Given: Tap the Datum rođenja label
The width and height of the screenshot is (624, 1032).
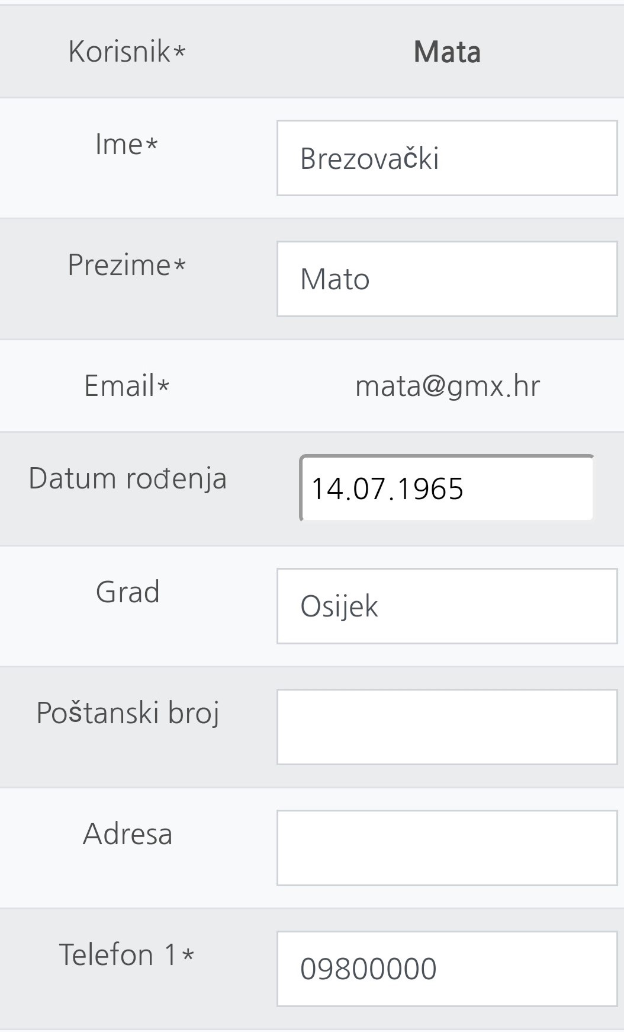Looking at the screenshot, I should pos(127,478).
